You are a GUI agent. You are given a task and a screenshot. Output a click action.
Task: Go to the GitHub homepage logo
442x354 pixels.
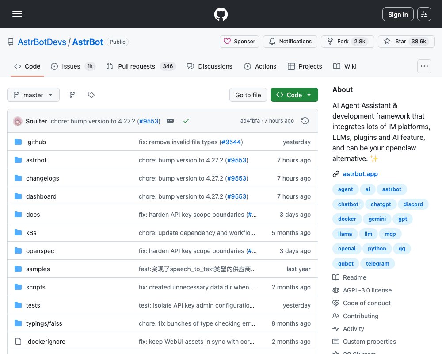click(221, 14)
